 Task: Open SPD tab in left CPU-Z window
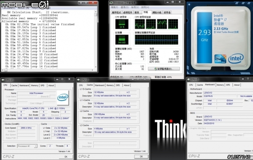(x=42, y=85)
